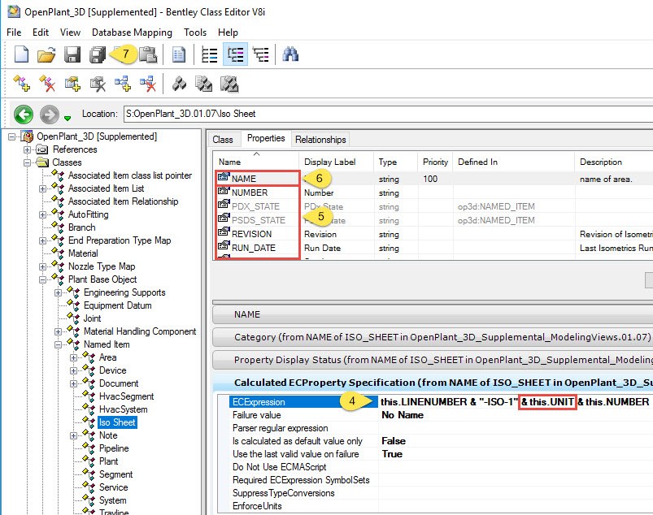653x515 pixels.
Task: Click the REVISION property row icon
Action: click(x=224, y=232)
